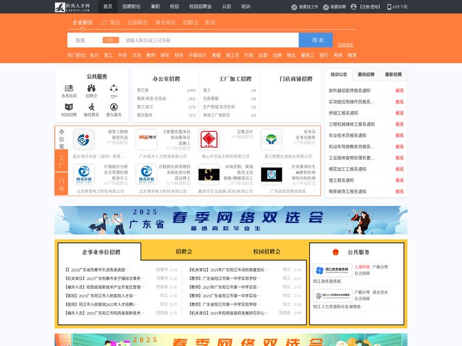Click the national emblem icon beside 公共服务
Screen dimensions: 462x346
[336, 252]
